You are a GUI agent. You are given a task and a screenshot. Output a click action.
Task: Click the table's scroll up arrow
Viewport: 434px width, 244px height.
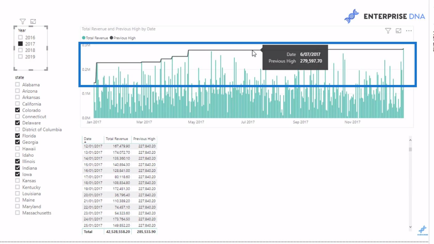click(410, 140)
